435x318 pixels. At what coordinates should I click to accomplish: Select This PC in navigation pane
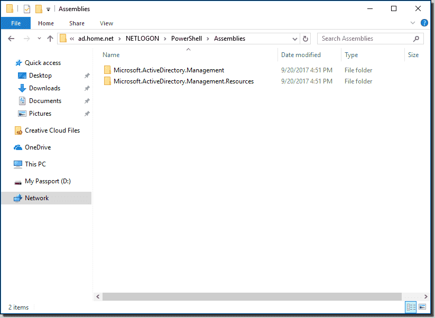35,164
